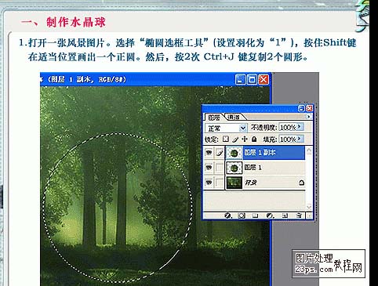The image size is (378, 286).
Task: Lock position move icon
Action: [245, 139]
